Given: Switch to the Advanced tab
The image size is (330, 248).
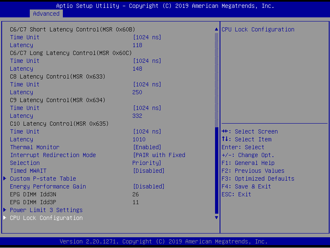Looking at the screenshot, I should point(46,14).
